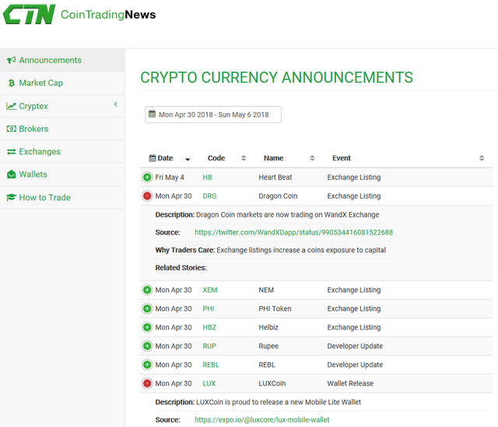
Task: Open the CoinTradingNews home link
Action: (108, 15)
